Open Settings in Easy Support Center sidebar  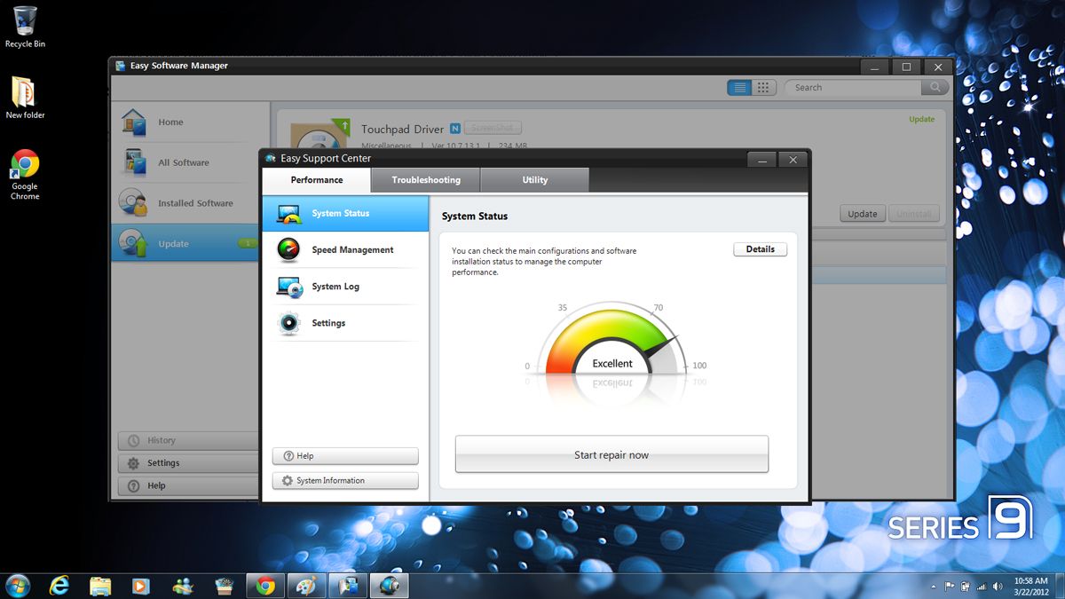[345, 323]
